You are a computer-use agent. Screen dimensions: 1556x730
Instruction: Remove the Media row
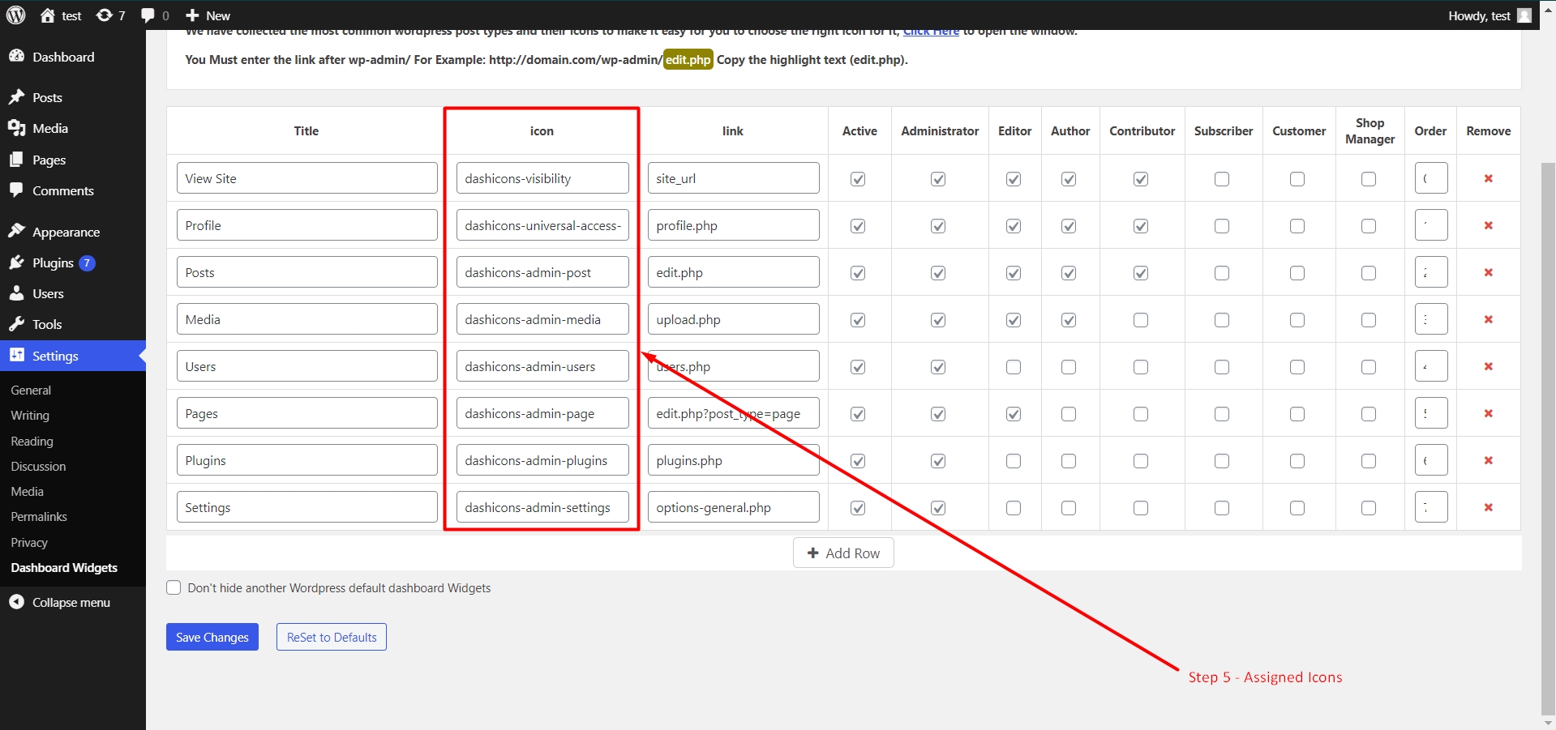pos(1489,319)
